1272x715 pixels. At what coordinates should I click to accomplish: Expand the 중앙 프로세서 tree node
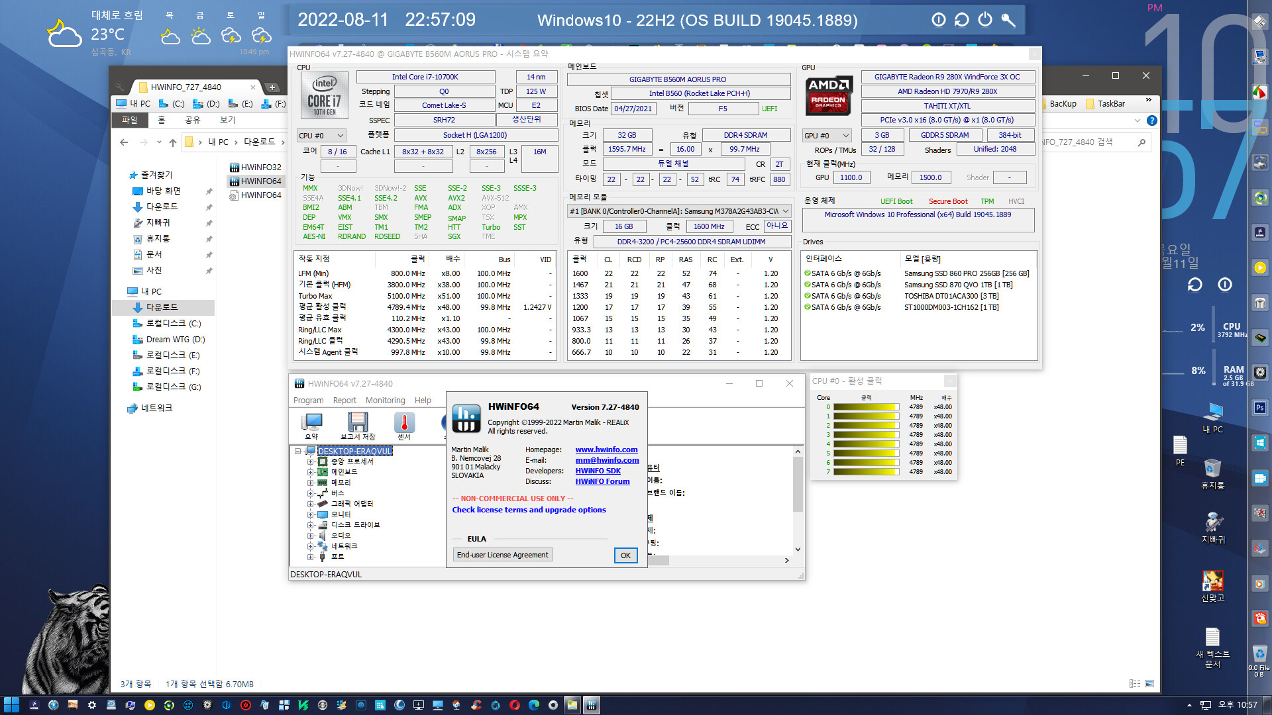pyautogui.click(x=310, y=461)
